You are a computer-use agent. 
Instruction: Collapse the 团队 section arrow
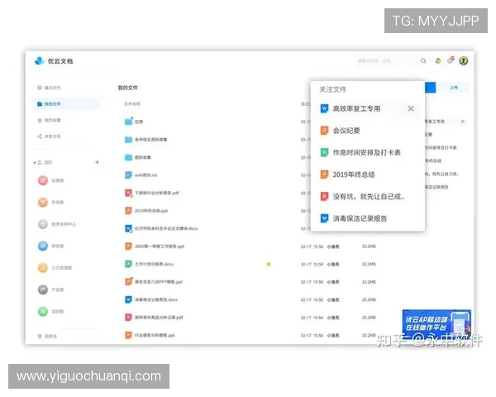point(35,162)
